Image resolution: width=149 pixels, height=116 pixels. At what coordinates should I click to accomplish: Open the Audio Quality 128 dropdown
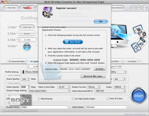coord(25,79)
